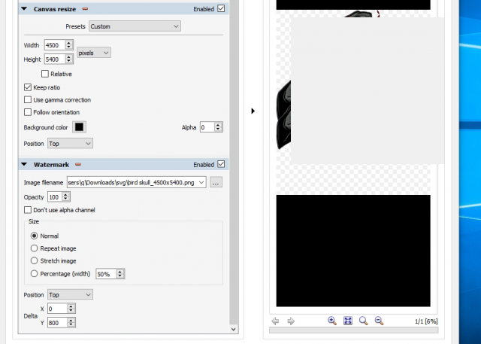Screen dimensions: 481x344
Task: Go to previous image arrow
Action: point(275,321)
